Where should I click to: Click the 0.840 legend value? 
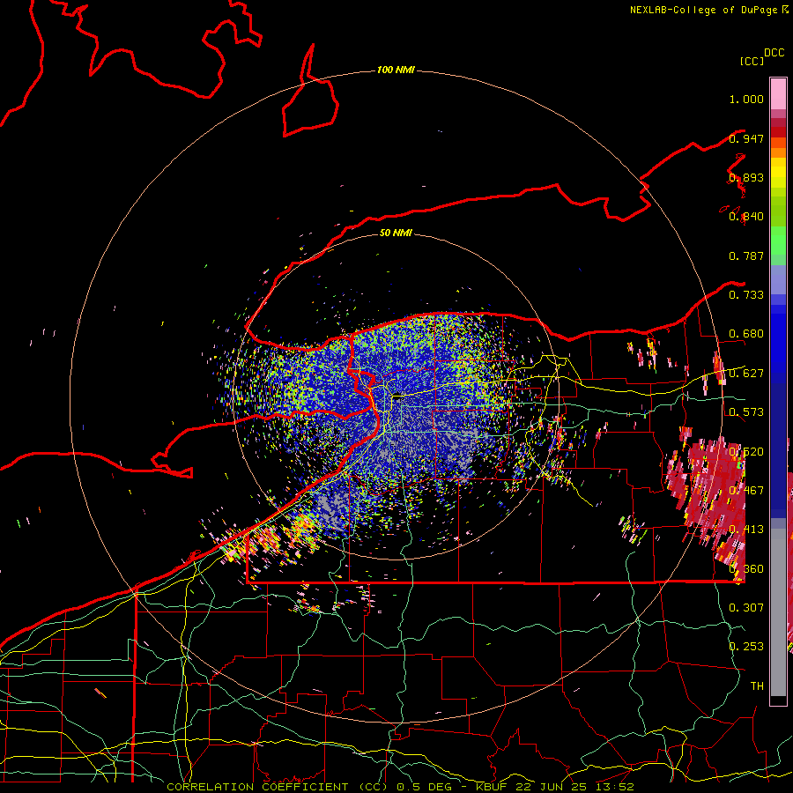[746, 217]
